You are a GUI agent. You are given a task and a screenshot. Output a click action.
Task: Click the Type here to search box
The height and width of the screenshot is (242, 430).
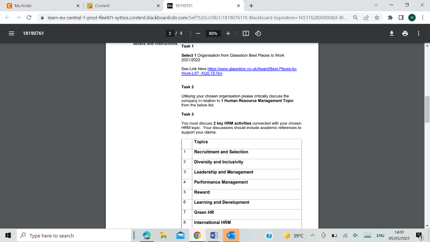(74, 235)
